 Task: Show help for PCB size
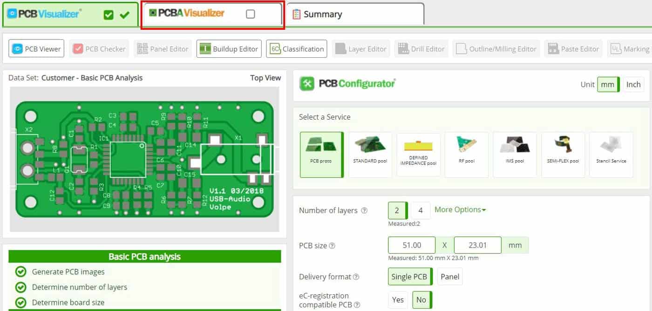pyautogui.click(x=332, y=246)
